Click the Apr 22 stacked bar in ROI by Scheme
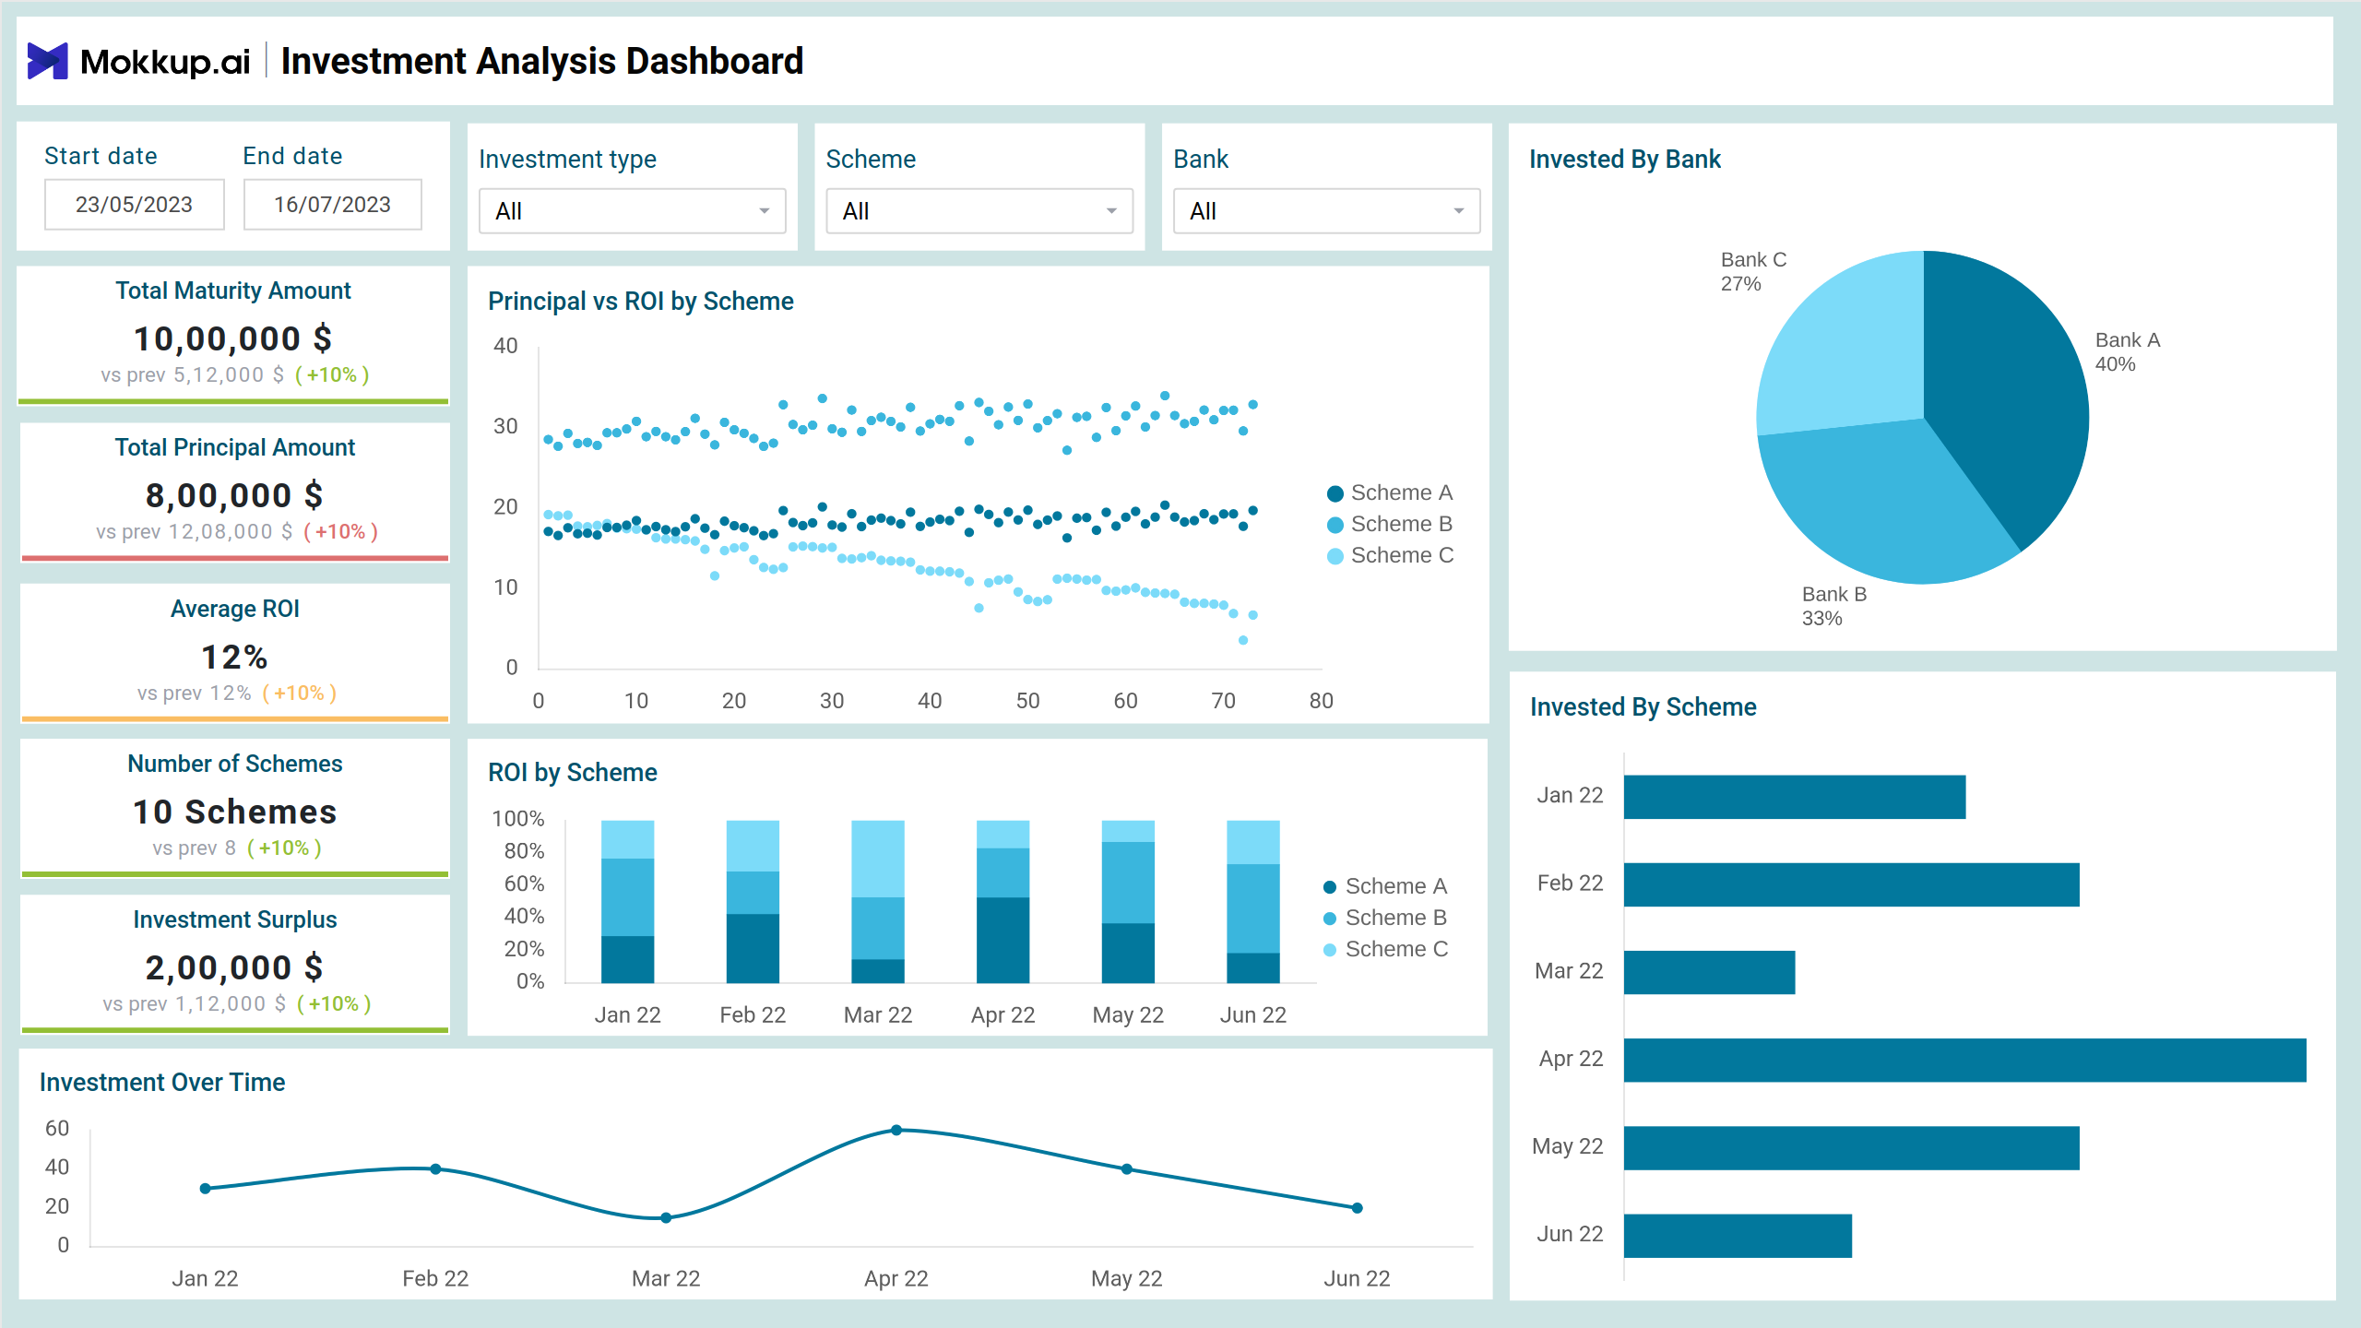 tap(1003, 902)
